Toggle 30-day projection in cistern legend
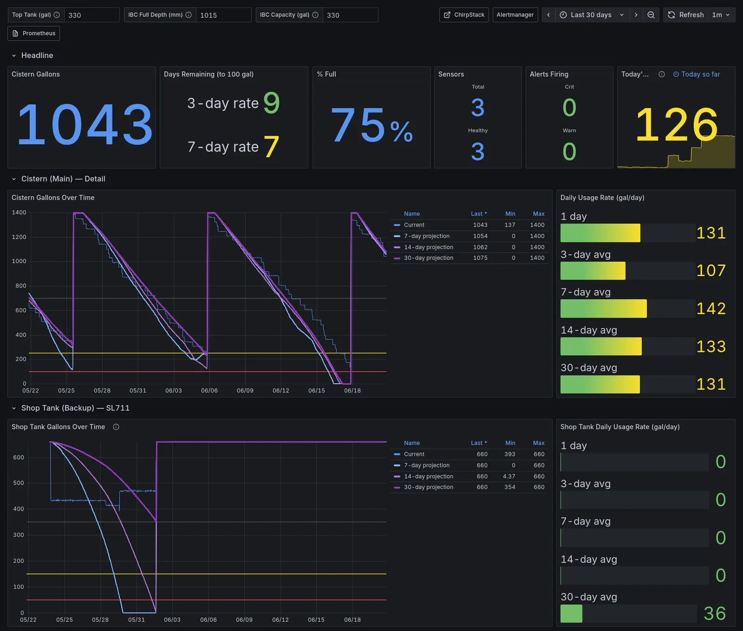 [429, 258]
